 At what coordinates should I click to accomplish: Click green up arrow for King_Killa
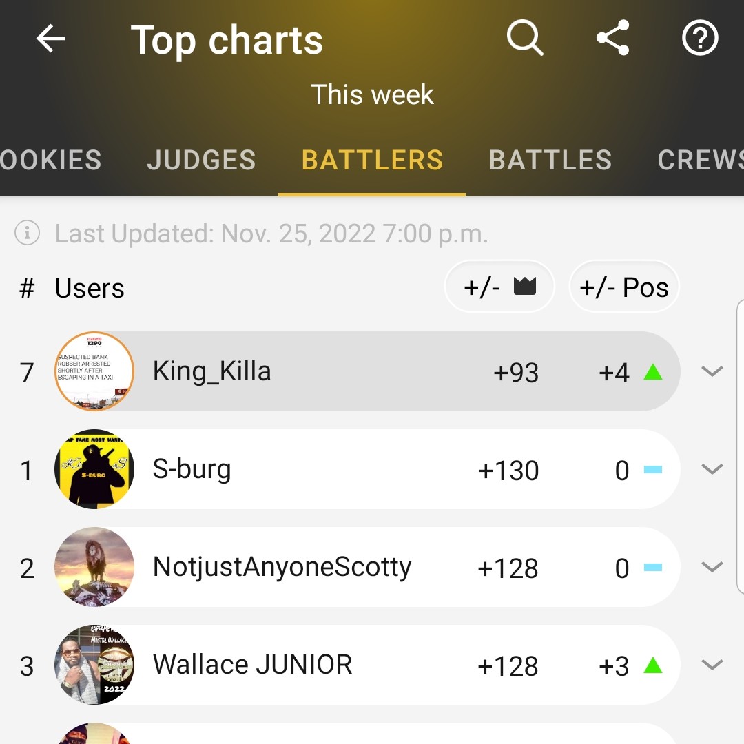pyautogui.click(x=653, y=371)
